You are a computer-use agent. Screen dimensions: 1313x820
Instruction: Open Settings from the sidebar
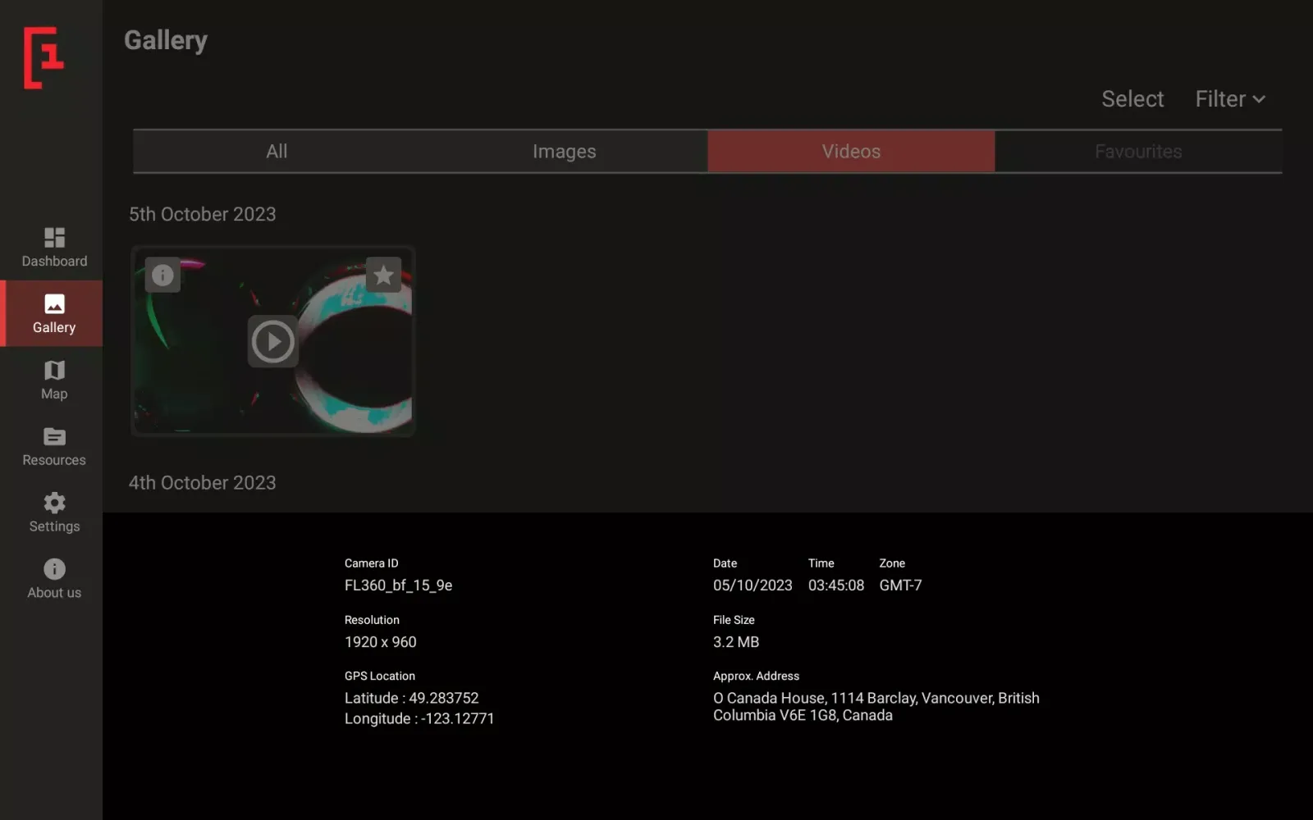53,512
